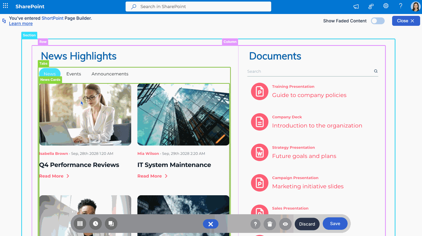The height and width of the screenshot is (236, 422).
Task: Select the Column label tag
Action: pos(230,42)
